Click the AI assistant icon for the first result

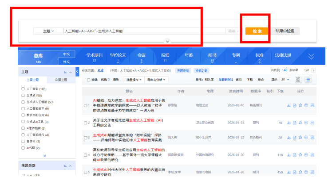pyautogui.click(x=312, y=105)
